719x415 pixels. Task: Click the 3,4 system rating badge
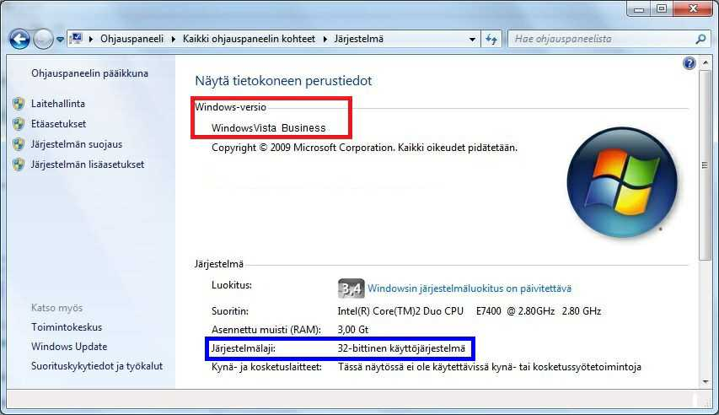(x=351, y=288)
